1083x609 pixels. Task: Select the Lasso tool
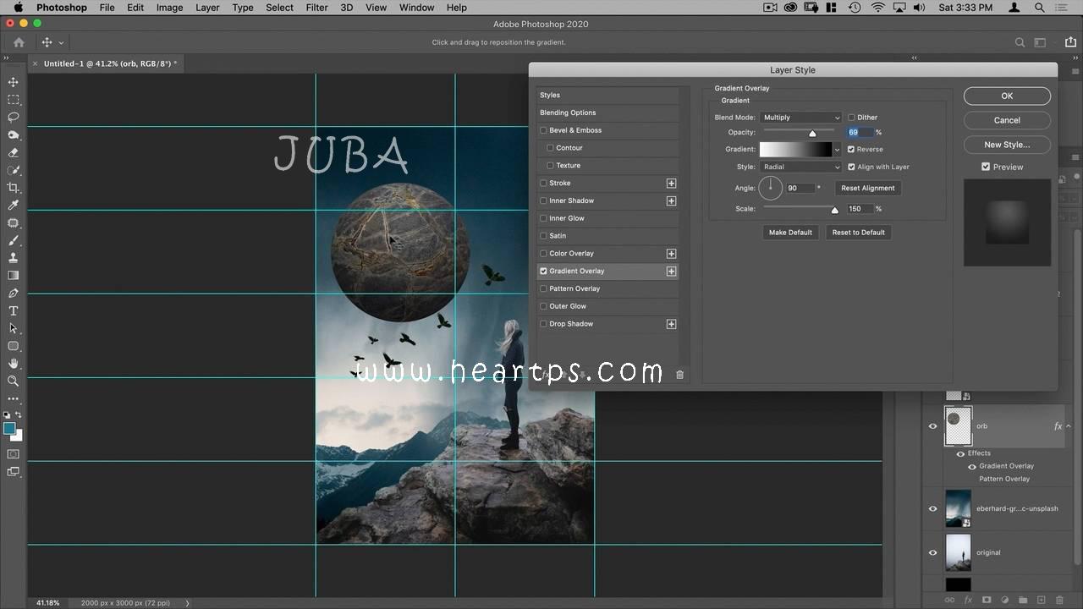(13, 118)
